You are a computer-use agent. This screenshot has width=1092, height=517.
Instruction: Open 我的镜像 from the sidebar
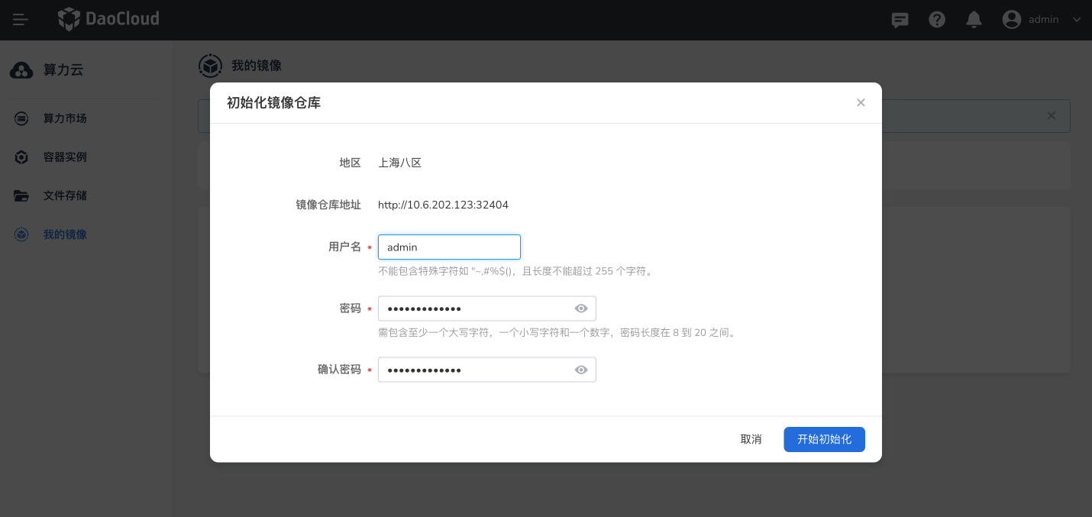click(x=64, y=234)
